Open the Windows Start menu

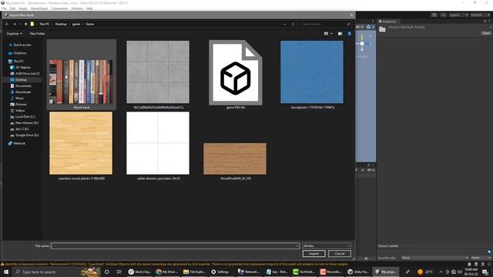[6, 272]
